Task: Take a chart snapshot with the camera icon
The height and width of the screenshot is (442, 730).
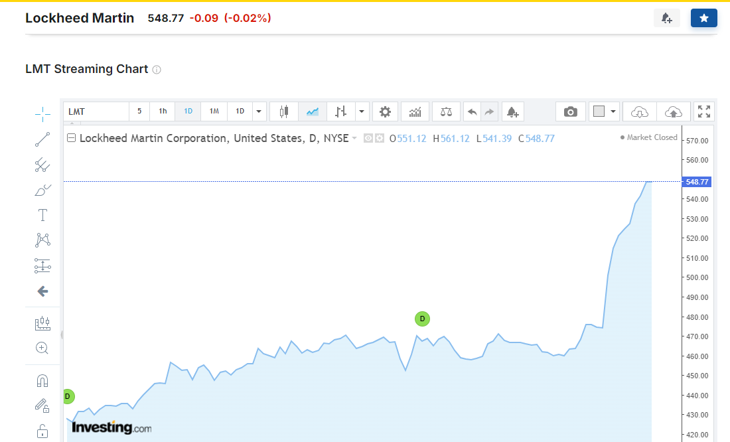Action: [570, 111]
